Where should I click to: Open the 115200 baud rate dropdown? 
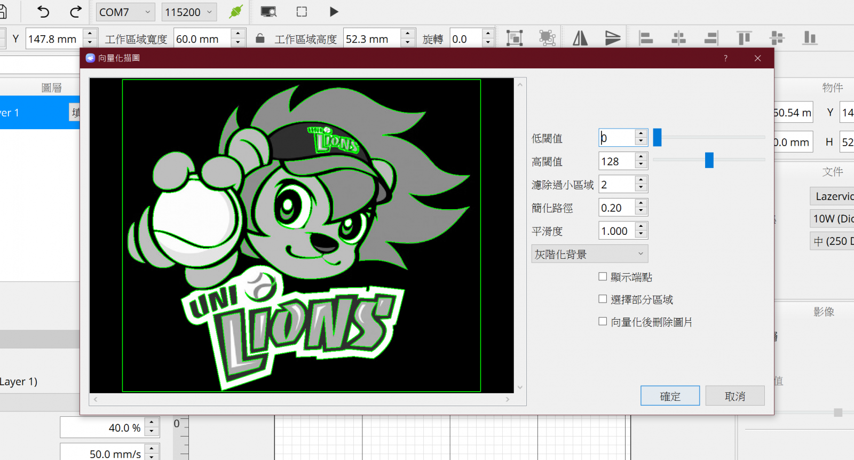pos(189,12)
